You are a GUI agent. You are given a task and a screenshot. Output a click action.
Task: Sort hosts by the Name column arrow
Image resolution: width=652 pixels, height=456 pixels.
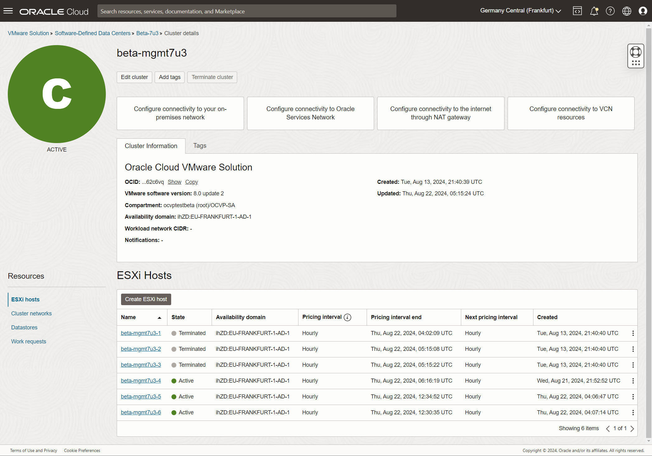tap(159, 318)
